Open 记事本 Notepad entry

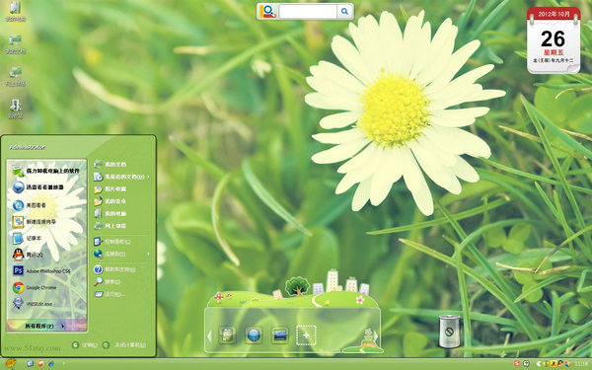point(27,238)
